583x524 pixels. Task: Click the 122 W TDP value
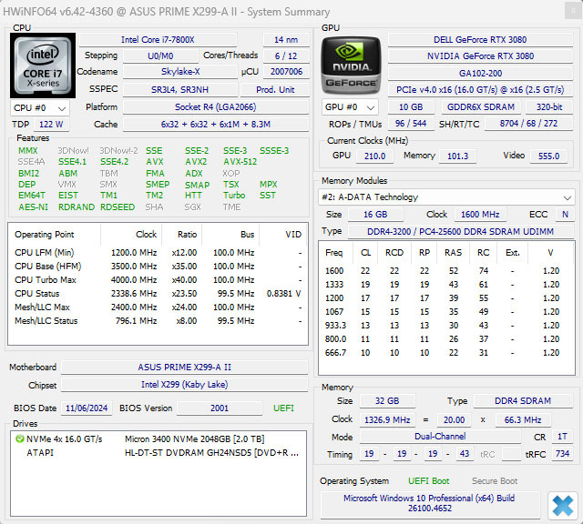[51, 125]
